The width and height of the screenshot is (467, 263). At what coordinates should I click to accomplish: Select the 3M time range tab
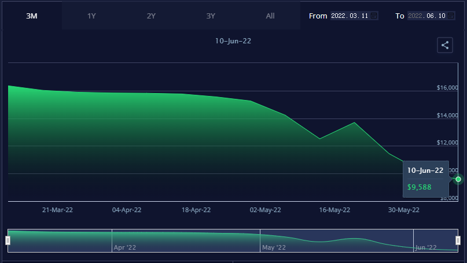[32, 16]
